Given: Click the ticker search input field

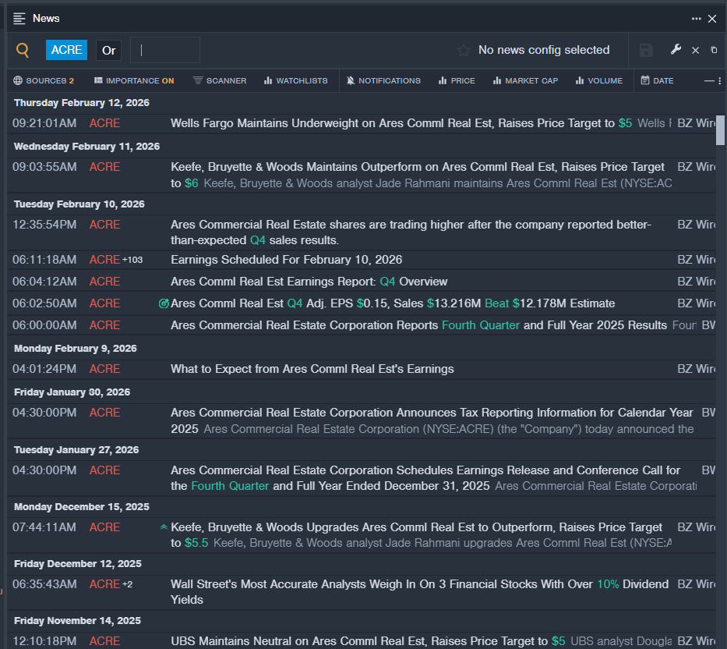Looking at the screenshot, I should point(165,50).
